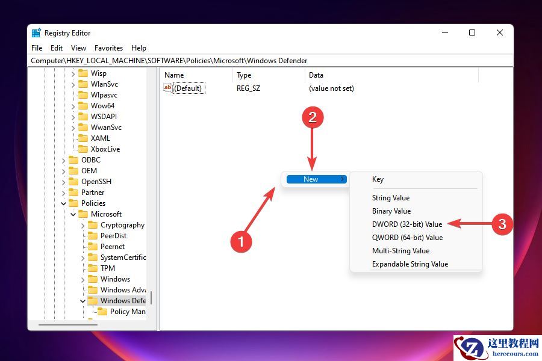
Task: Open the Favorites menu
Action: click(x=108, y=48)
